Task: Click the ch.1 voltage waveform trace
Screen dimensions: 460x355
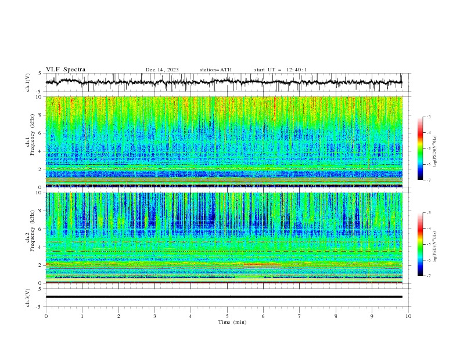Action: (224, 82)
